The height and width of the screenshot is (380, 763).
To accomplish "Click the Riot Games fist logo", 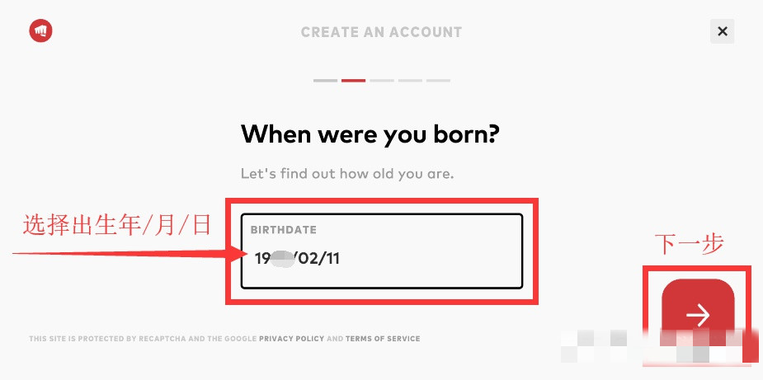I will (40, 31).
